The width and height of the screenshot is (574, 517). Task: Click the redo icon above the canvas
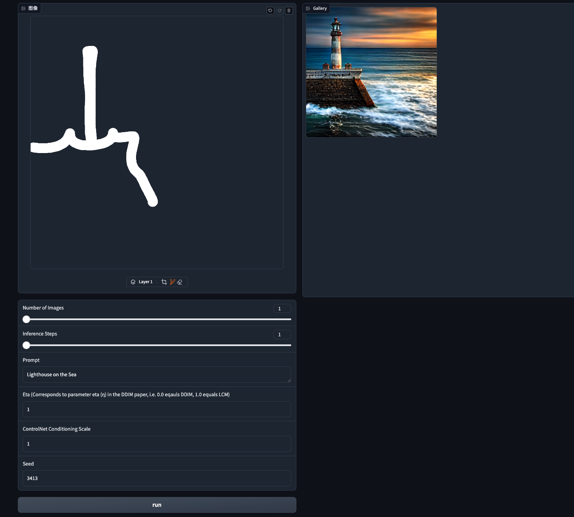click(280, 11)
